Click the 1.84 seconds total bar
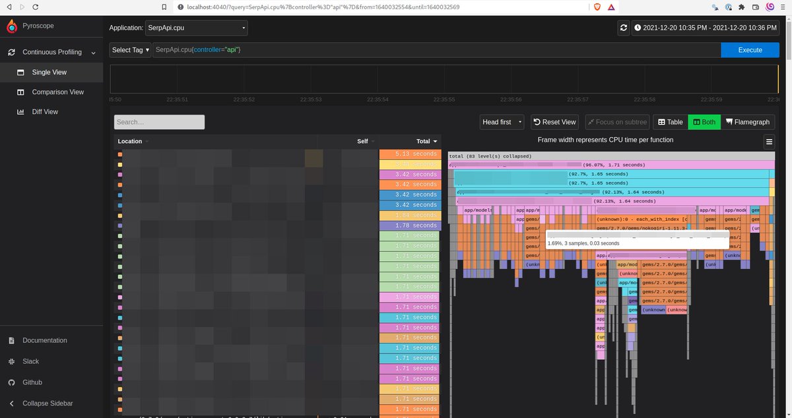Viewport: 792px width, 418px height. [409, 216]
